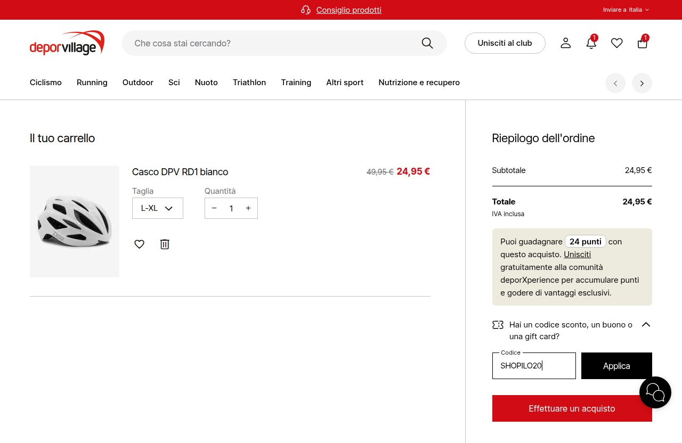The height and width of the screenshot is (443, 682).
Task: Open the Nuoto category menu
Action: point(206,83)
